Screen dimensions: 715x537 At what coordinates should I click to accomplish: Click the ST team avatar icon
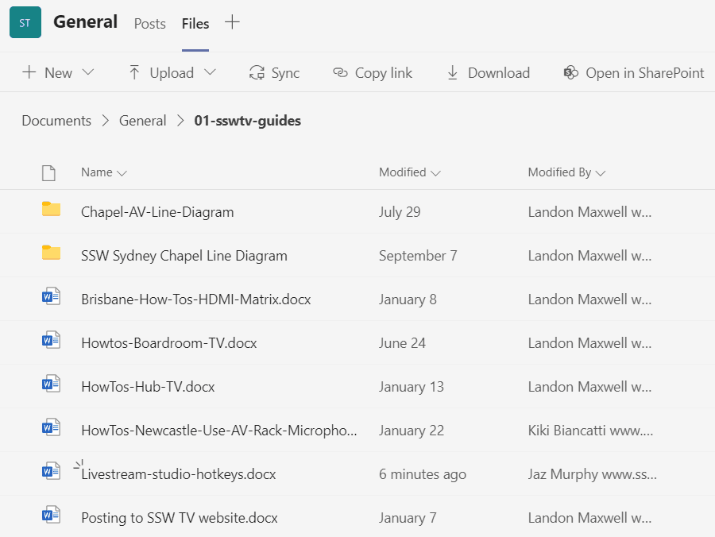pos(25,22)
